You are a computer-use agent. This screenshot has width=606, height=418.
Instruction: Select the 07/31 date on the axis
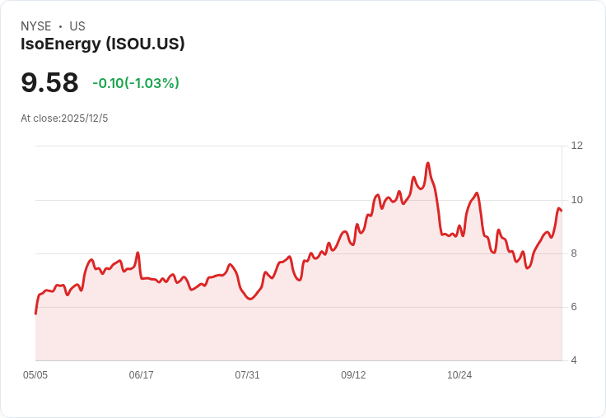[247, 375]
